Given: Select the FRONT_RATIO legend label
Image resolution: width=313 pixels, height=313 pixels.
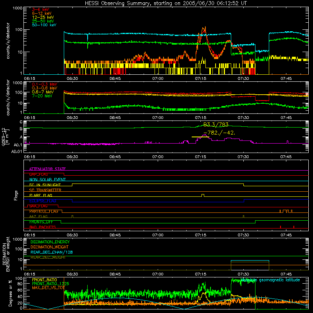Looking at the screenshot, I should point(45,280).
